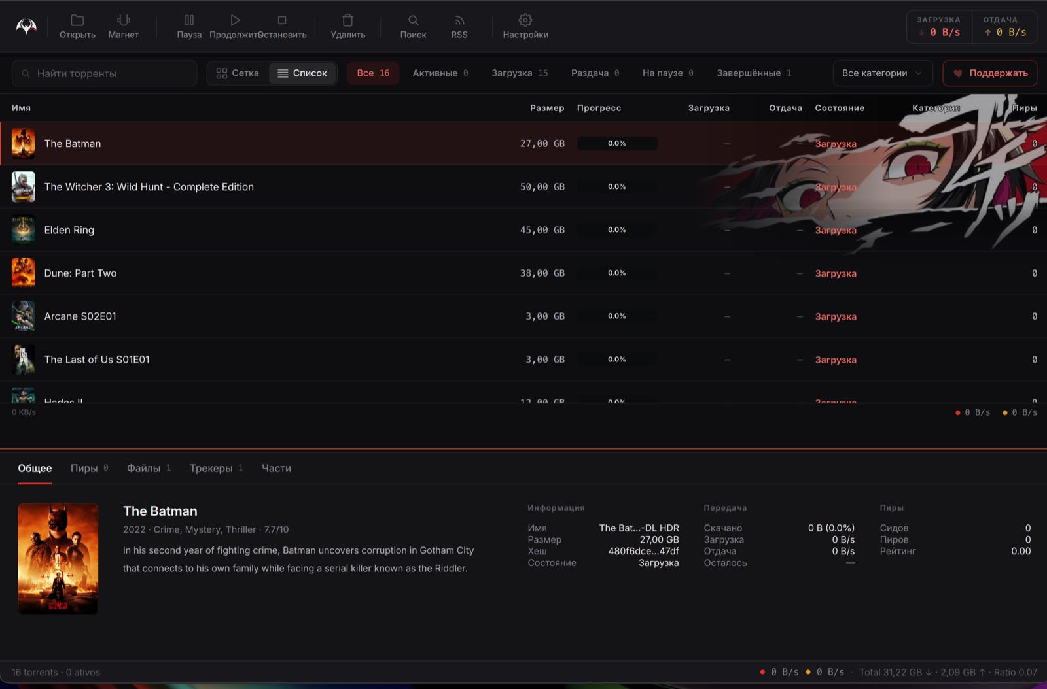The width and height of the screenshot is (1047, 689).
Task: Click Dune: Part Two Загрузка status
Action: click(836, 273)
